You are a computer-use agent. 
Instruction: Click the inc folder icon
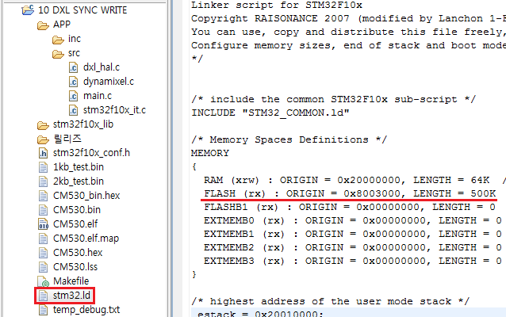(59, 39)
